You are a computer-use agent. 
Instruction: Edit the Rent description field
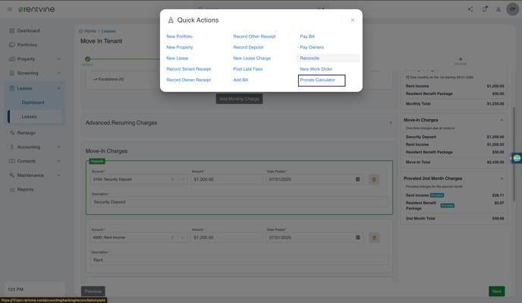tap(239, 260)
